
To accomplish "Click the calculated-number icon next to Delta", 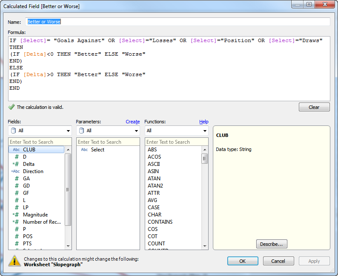I will coord(16,164).
